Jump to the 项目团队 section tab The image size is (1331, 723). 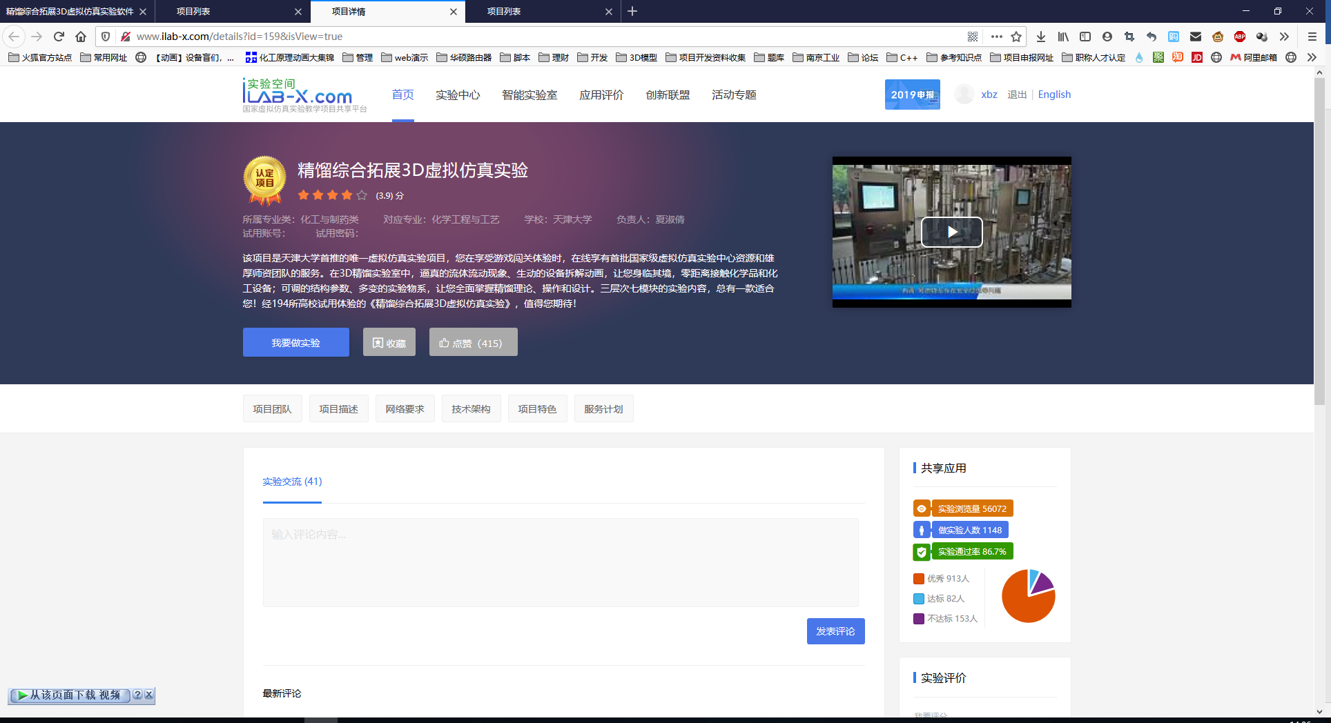pos(272,408)
